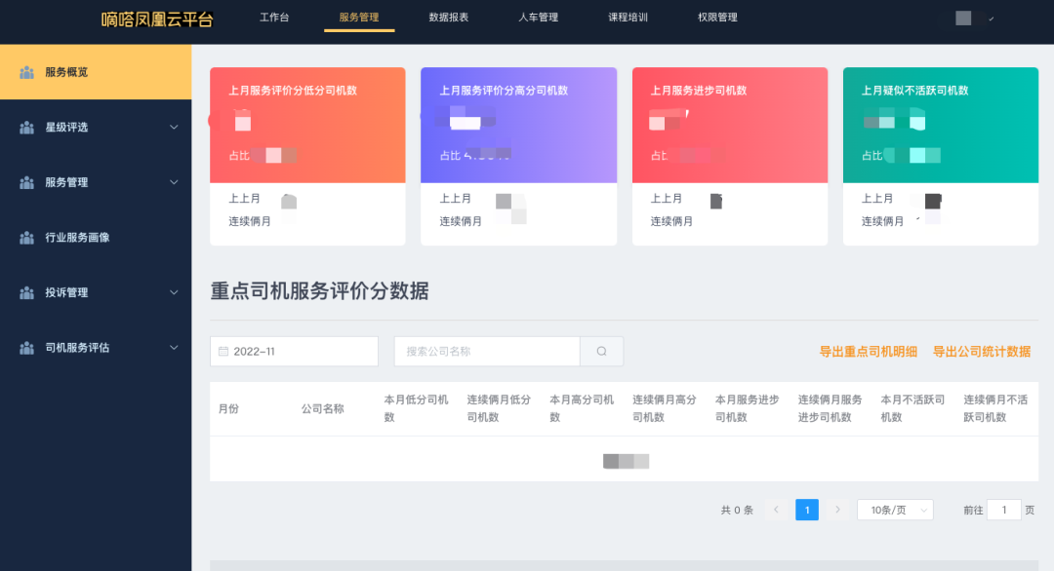Viewport: 1054px width, 571px height.
Task: Click the 行业服务画像 sidebar icon
Action: 26,238
